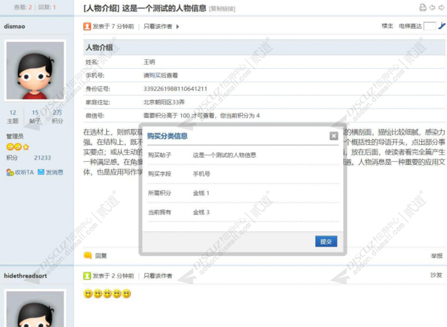Report the post via 举报
The image size is (447, 327).
coord(437,256)
